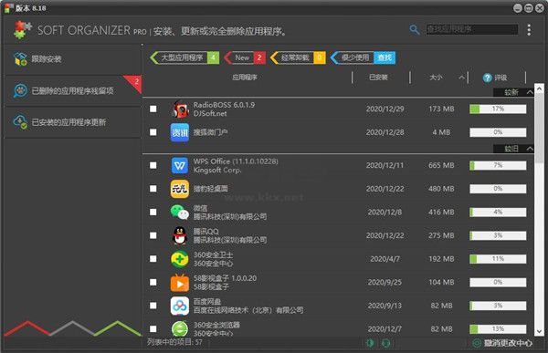Click the 360安全卫士 icon
548x353 pixels.
(180, 259)
